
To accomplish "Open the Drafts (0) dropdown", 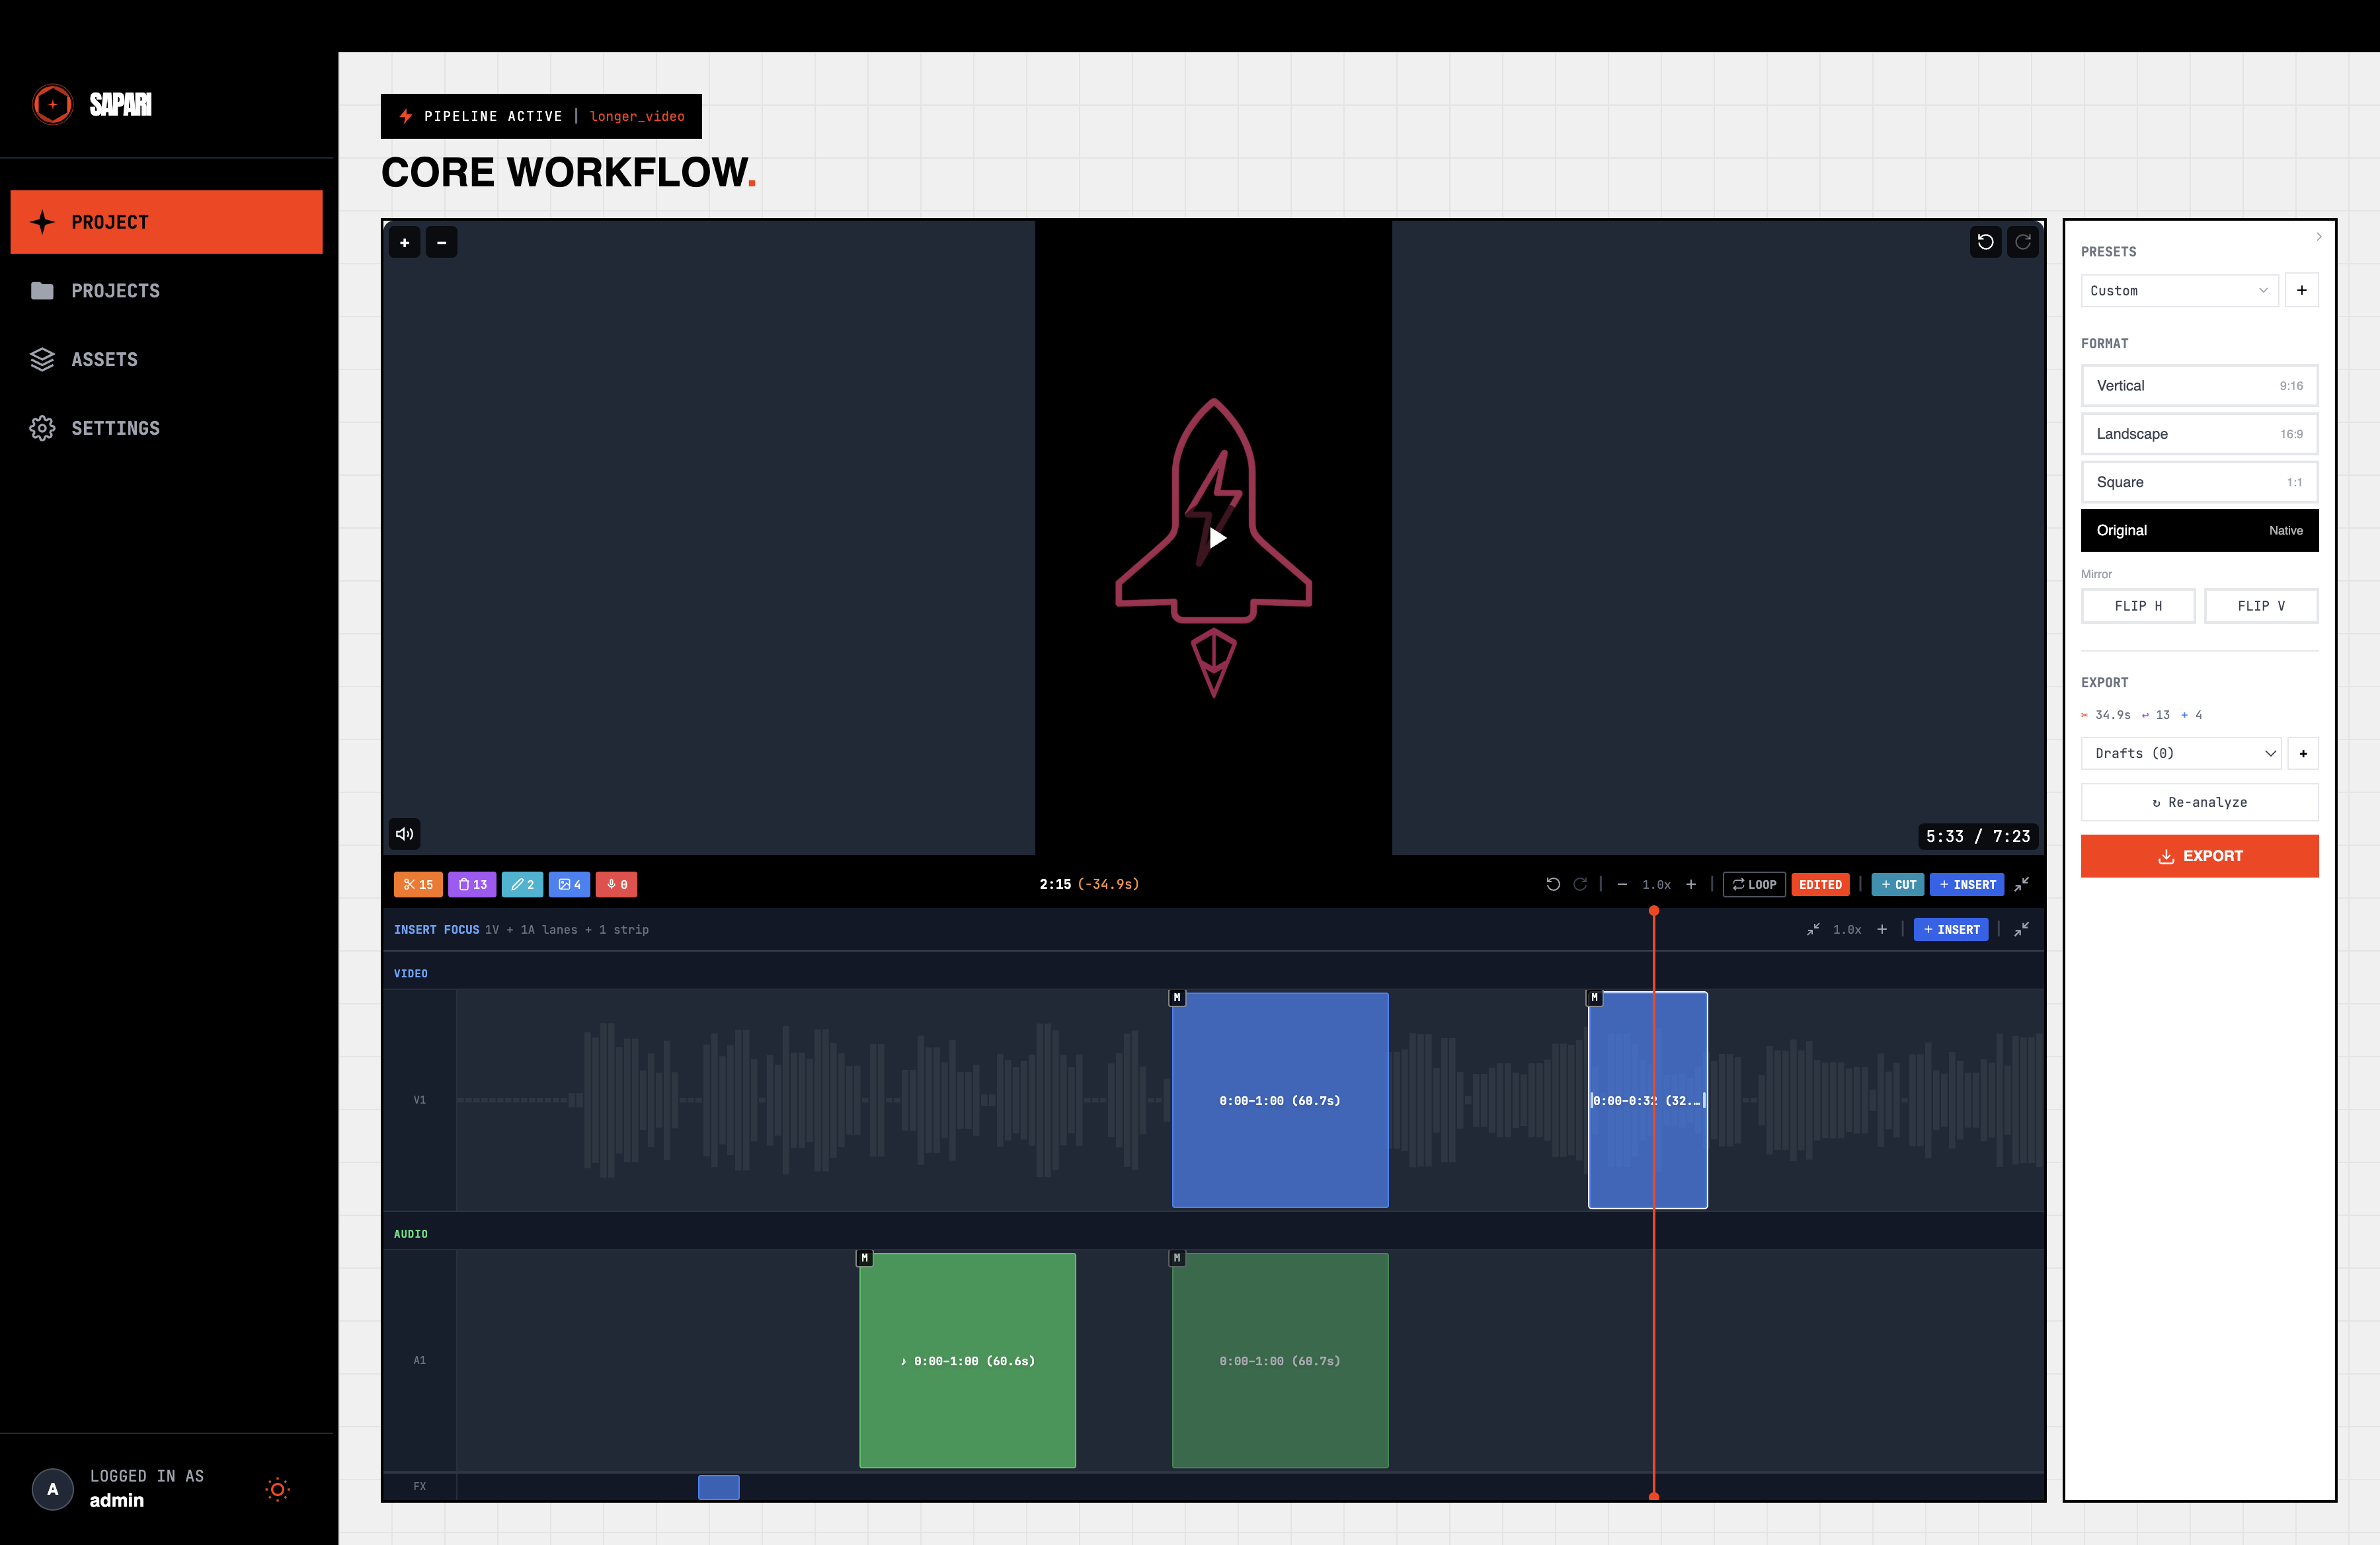I will click(2181, 753).
